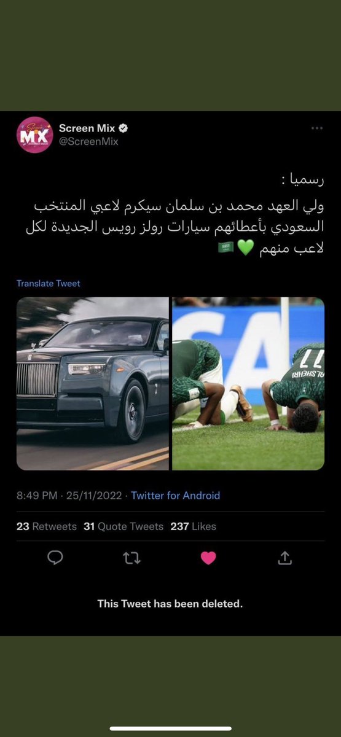This screenshot has width=341, height=737.
Task: Open the three-dot more options menu
Action: [x=317, y=128]
